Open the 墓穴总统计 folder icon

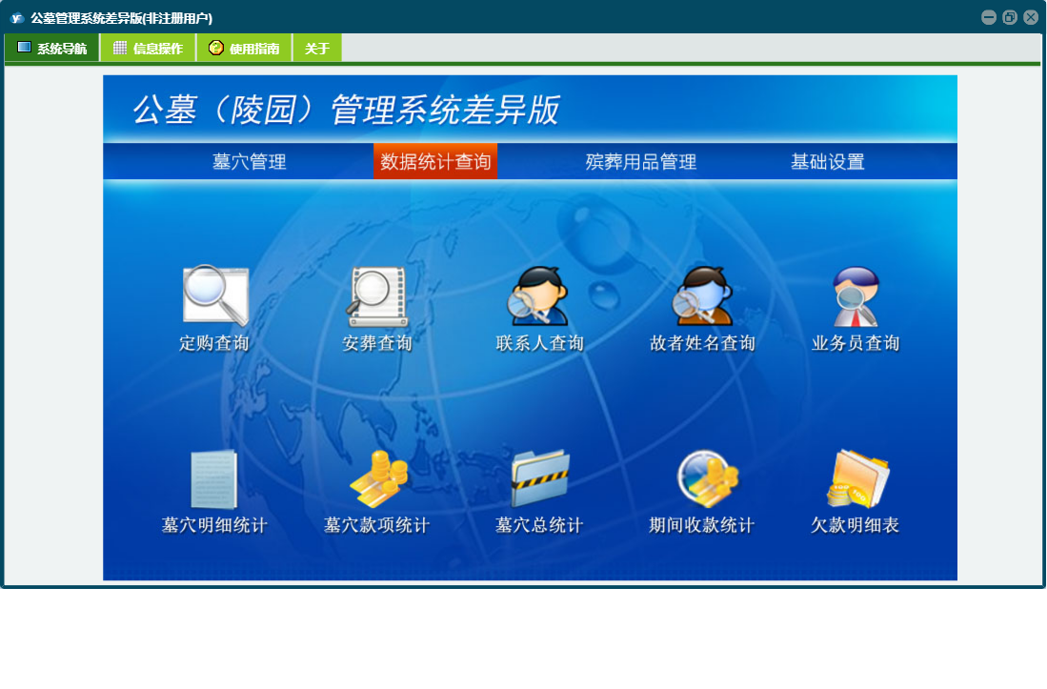(x=539, y=479)
